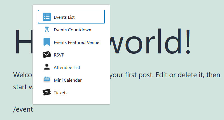Click the 'world!' part of the title
This screenshot has height=120, width=224.
click(151, 41)
